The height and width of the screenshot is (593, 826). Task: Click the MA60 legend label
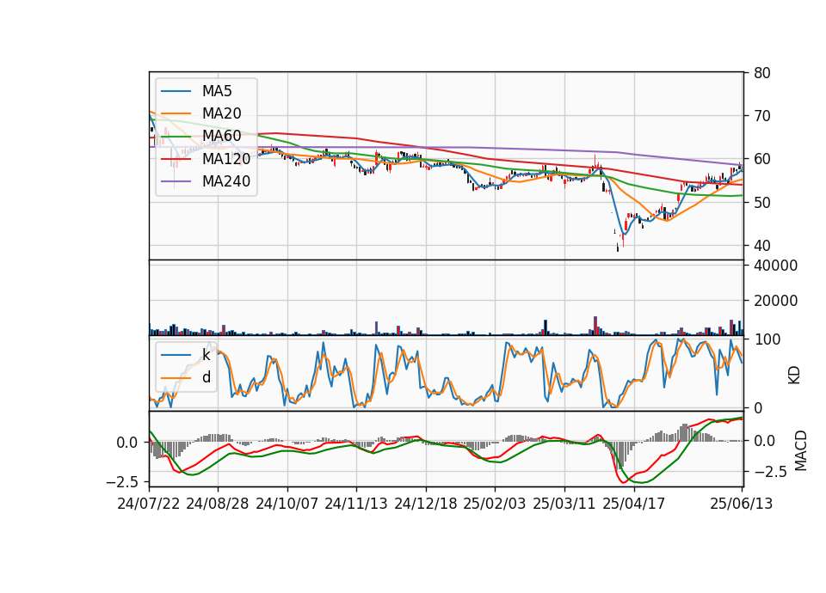click(x=221, y=136)
